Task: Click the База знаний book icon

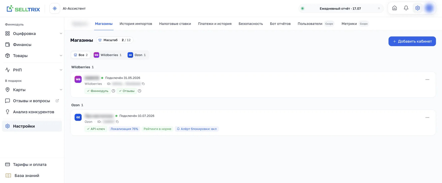Action: [x=8, y=175]
